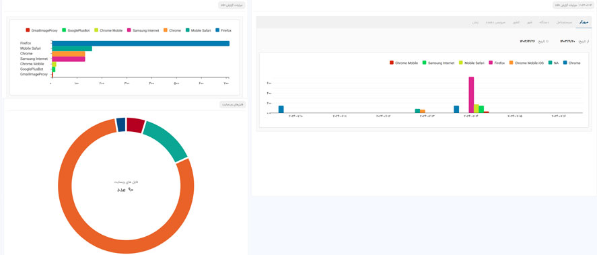Viewport: 597px width, 255px height.
Task: Click the pink Samsung Internet horizontal bar
Action: click(69, 59)
